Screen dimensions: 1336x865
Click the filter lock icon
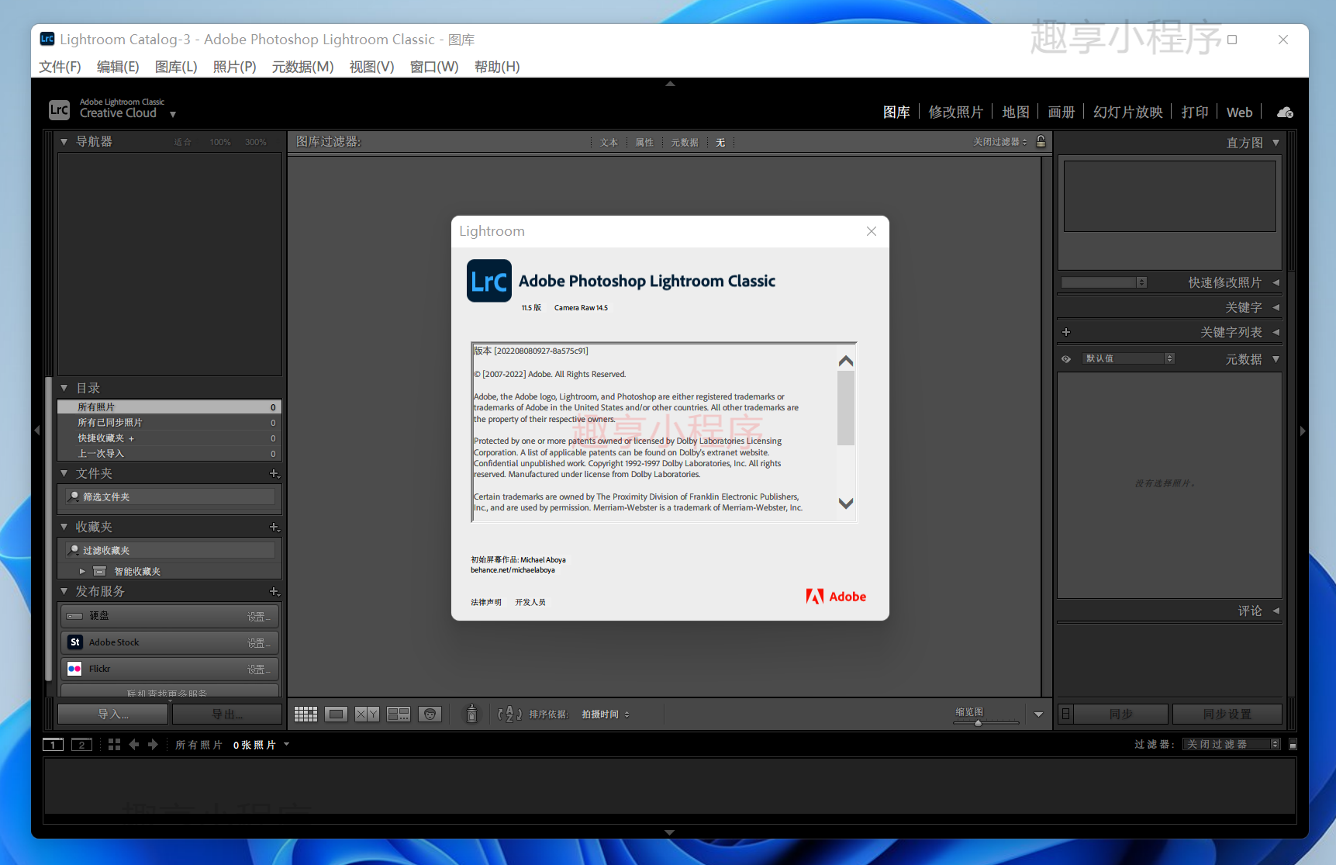point(1041,141)
